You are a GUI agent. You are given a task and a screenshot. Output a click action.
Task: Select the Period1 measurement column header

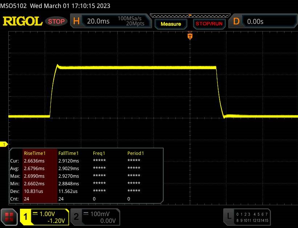pos(135,153)
